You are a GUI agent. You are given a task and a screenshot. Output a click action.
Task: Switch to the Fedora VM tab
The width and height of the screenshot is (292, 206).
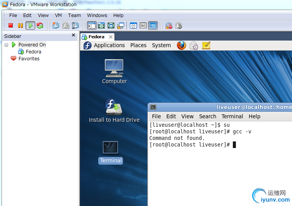coord(96,37)
